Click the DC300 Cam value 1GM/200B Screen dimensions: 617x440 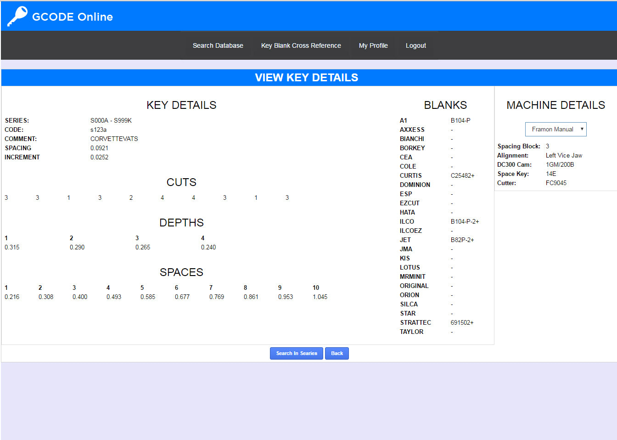click(560, 164)
